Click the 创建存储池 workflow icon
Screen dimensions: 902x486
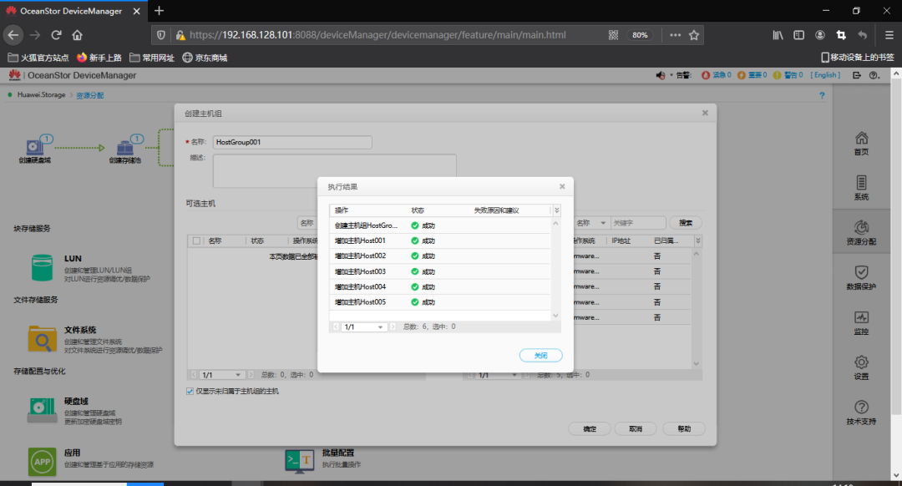click(125, 149)
